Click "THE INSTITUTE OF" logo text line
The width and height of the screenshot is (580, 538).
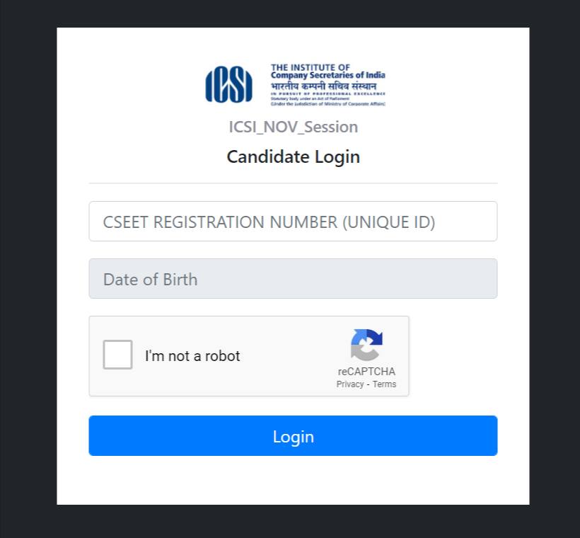click(310, 67)
